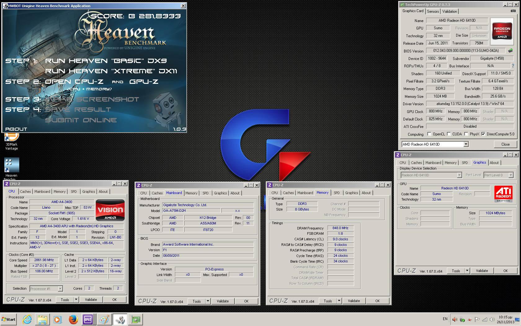This screenshot has height=326, width=521.
Task: Click the AMD Vision logo in CPU-Z
Action: [x=110, y=210]
